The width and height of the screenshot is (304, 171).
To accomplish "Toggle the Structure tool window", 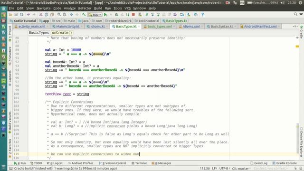I will click(10, 56).
